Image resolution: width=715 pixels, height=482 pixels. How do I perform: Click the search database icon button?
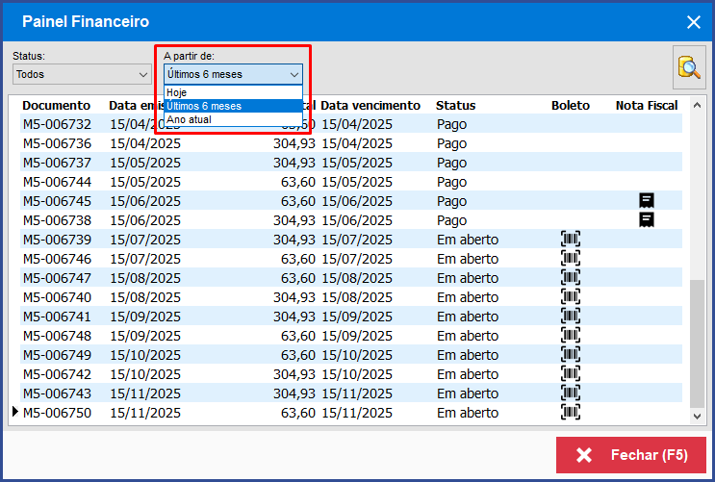tap(689, 67)
